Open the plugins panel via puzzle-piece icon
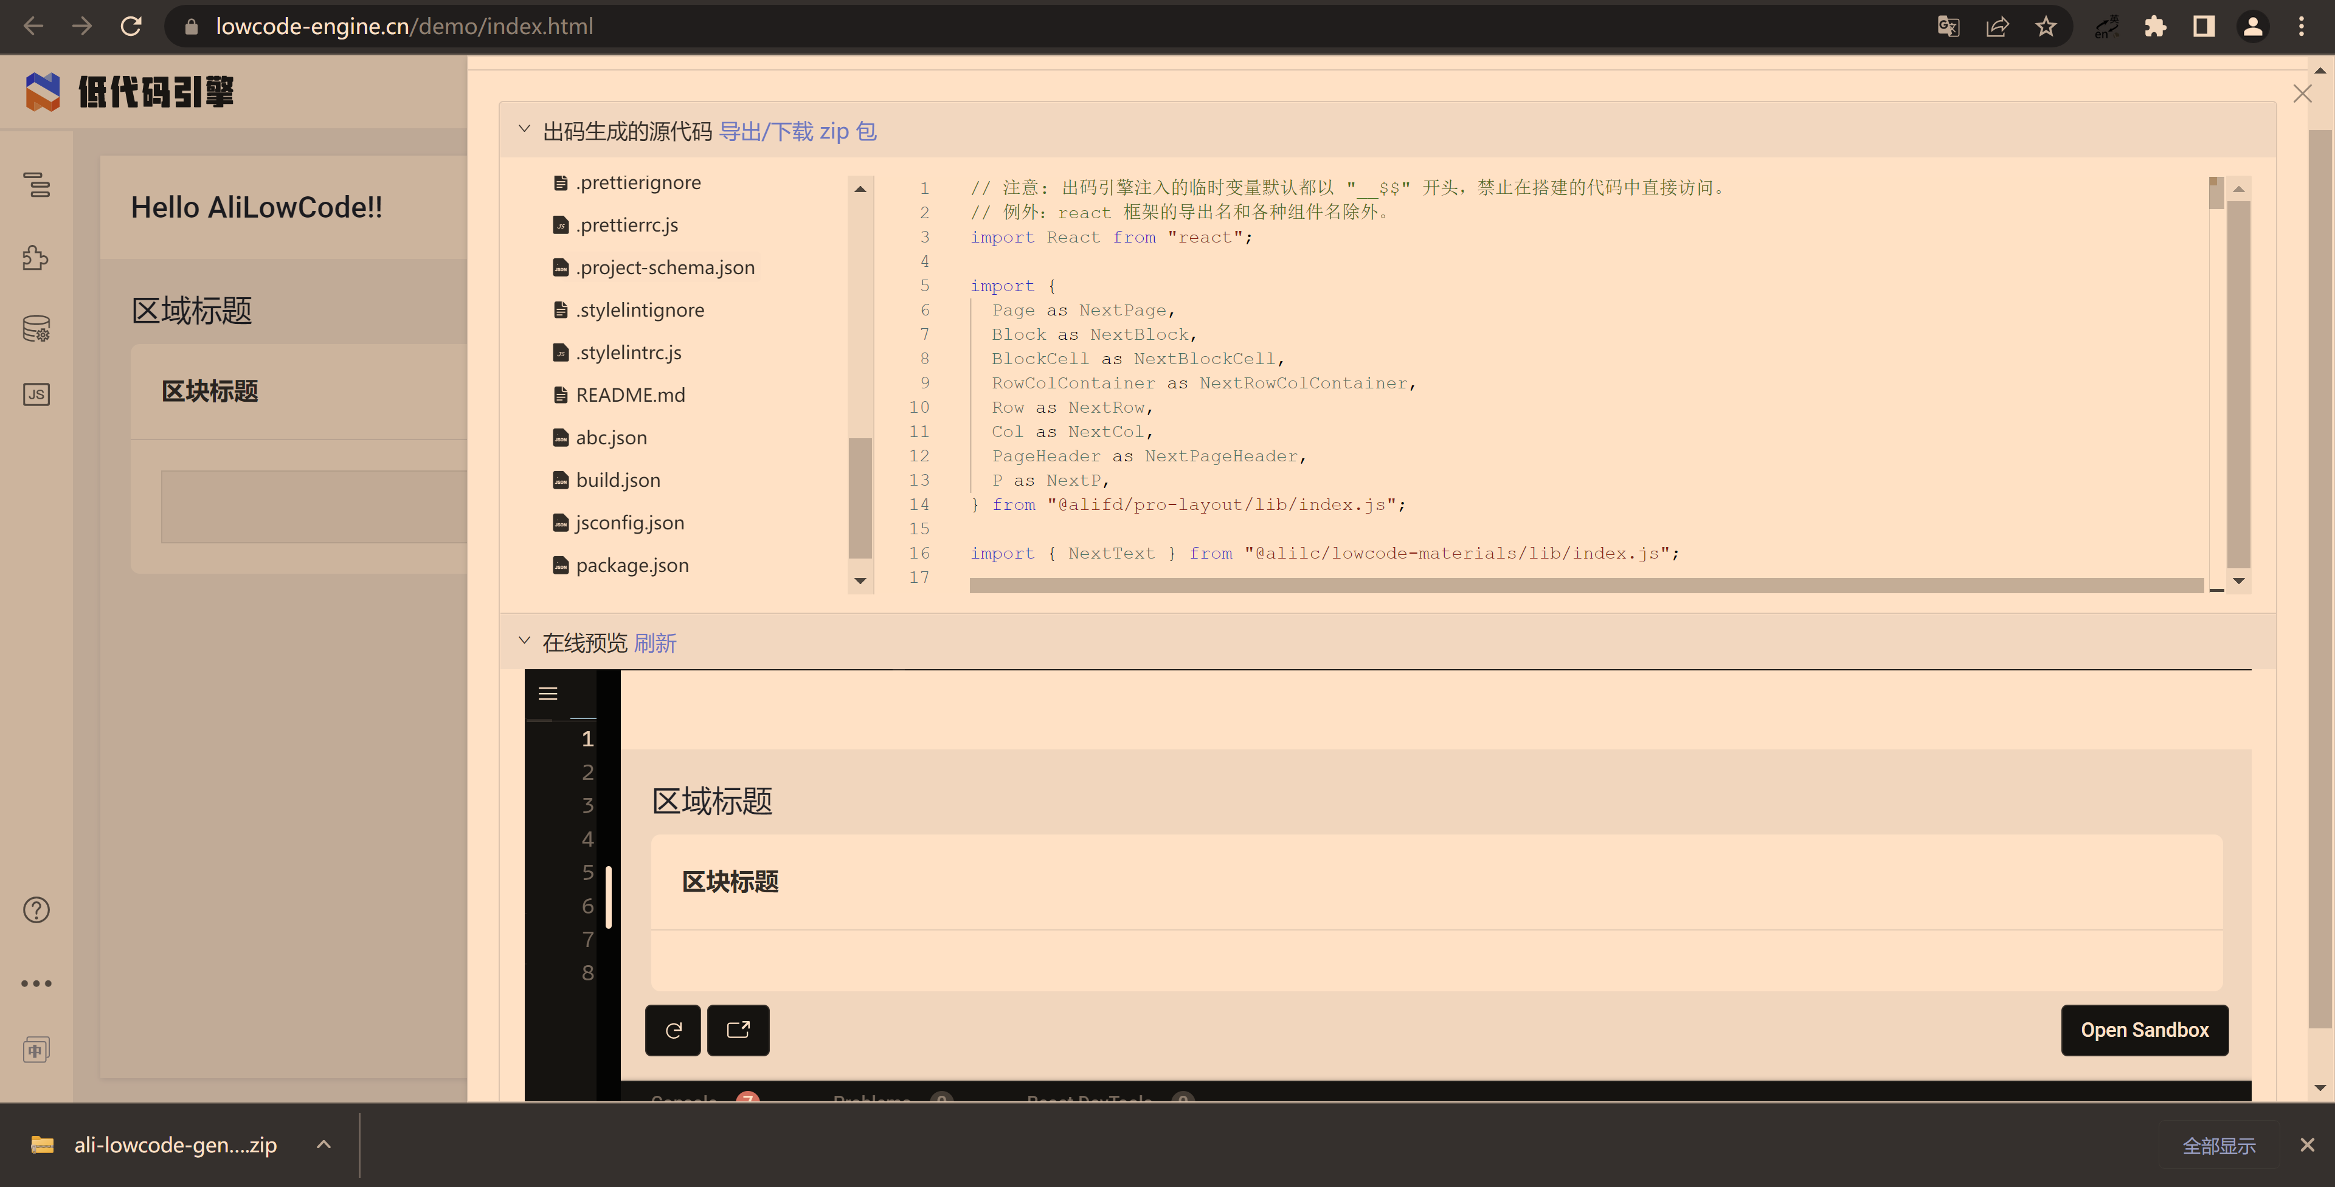The height and width of the screenshot is (1187, 2335). point(36,257)
